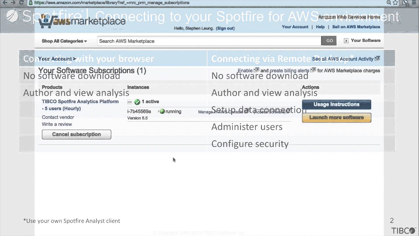Viewport: 419px width, 236px height.
Task: Click Write a review link
Action: (x=57, y=124)
